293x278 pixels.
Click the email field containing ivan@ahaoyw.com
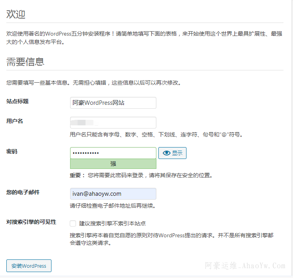click(x=113, y=194)
